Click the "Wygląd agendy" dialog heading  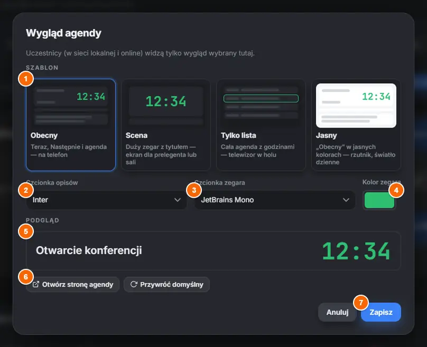(63, 33)
